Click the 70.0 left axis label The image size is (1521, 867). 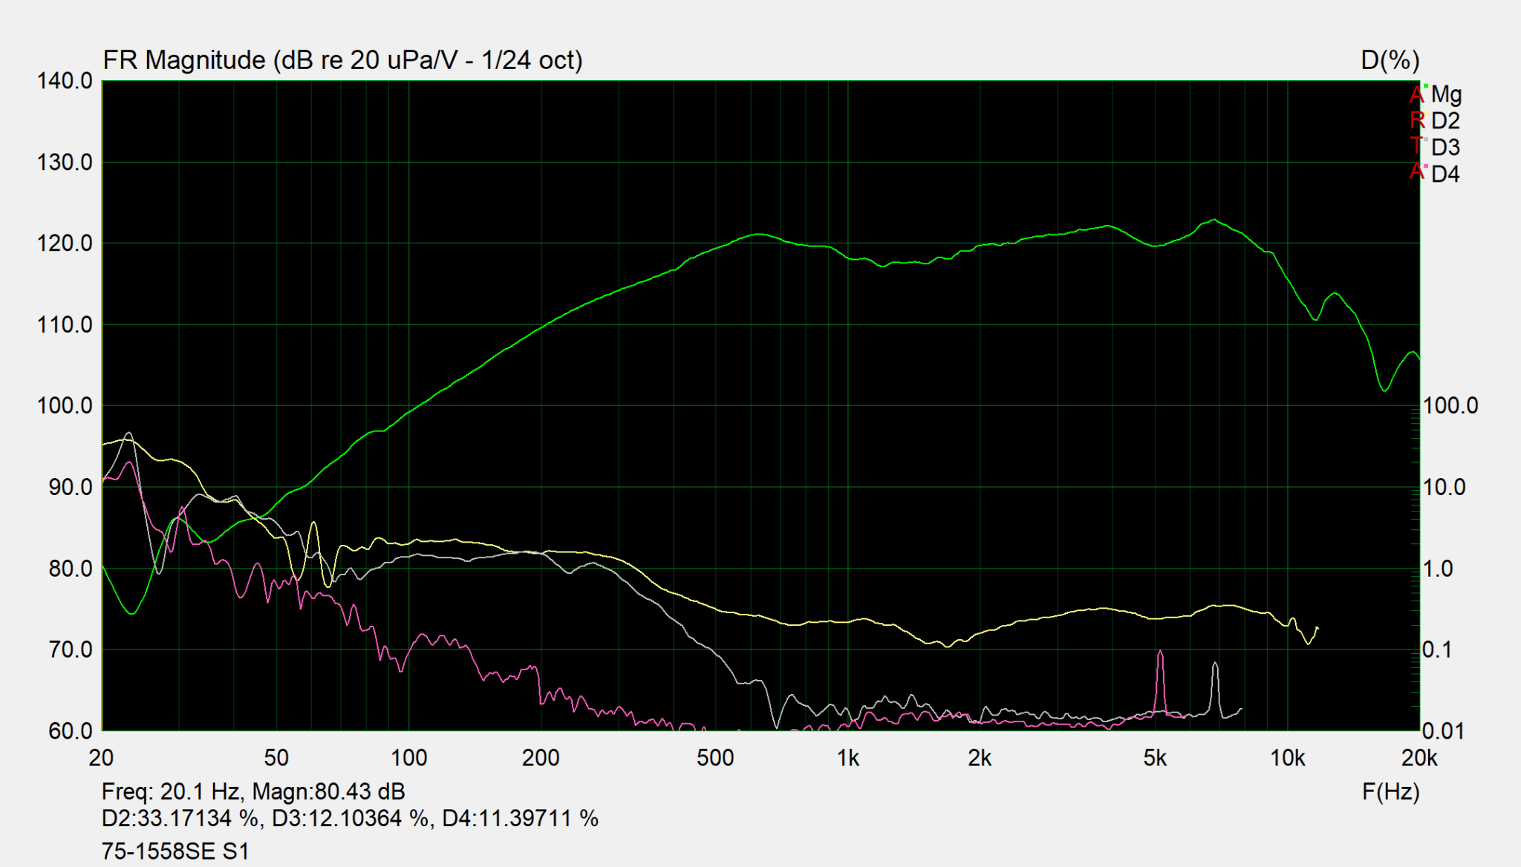70,650
